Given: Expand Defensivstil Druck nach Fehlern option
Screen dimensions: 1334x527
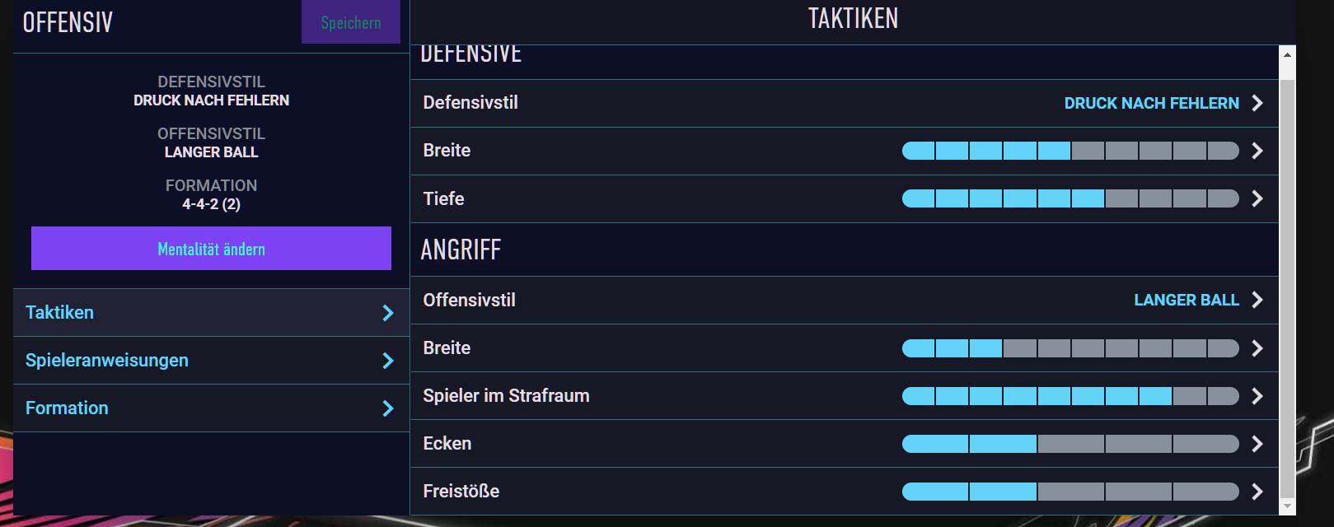Looking at the screenshot, I should coord(845,103).
